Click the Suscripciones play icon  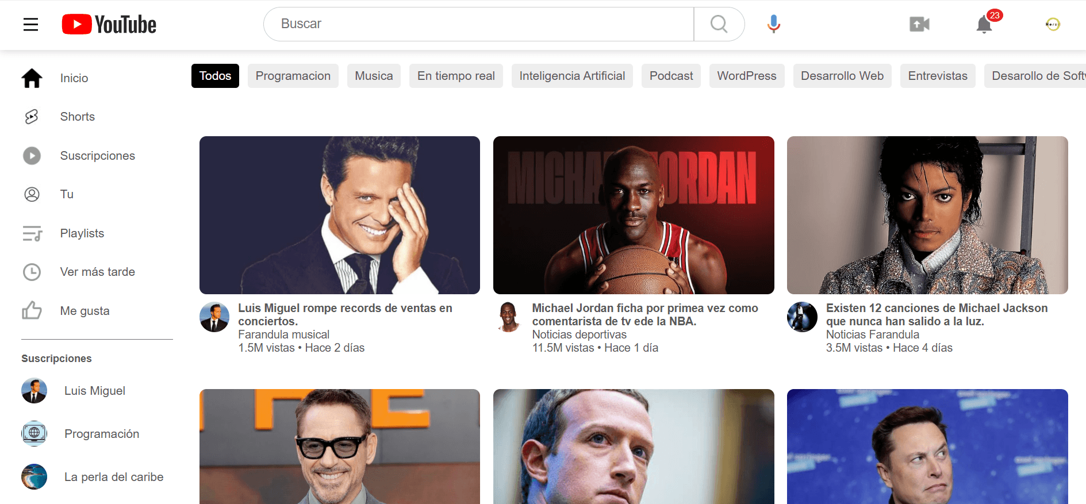coord(32,156)
